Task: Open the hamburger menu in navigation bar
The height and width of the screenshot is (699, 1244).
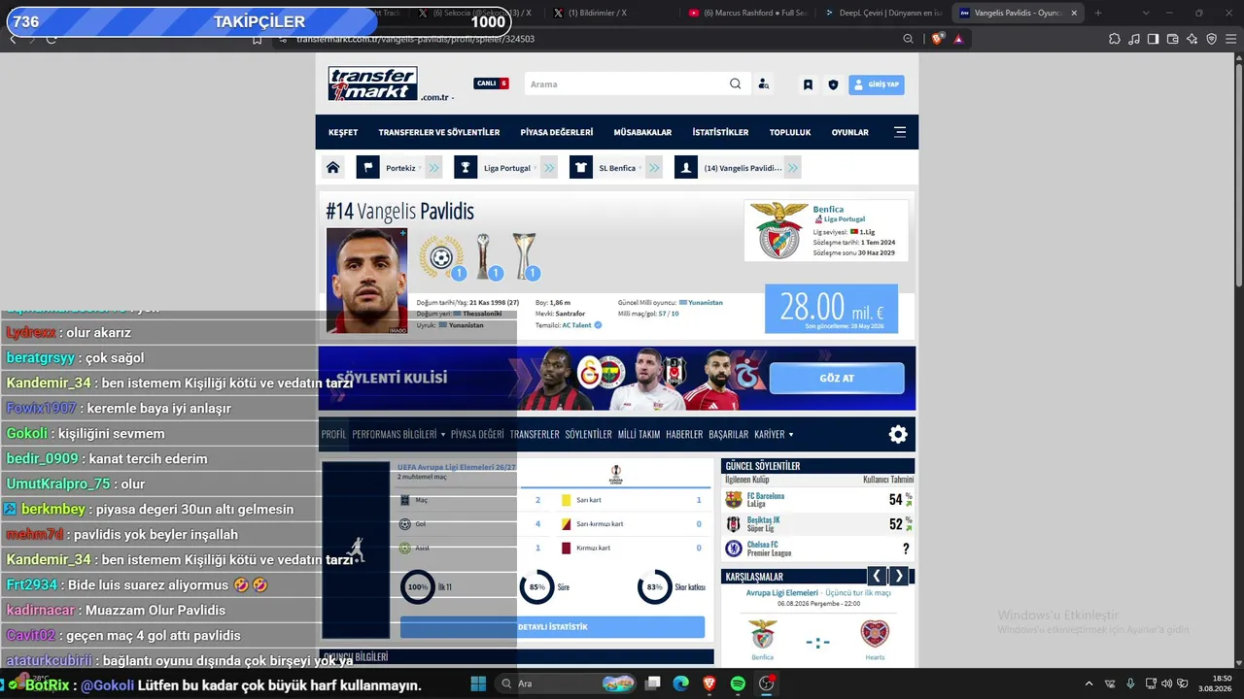Action: coord(900,132)
